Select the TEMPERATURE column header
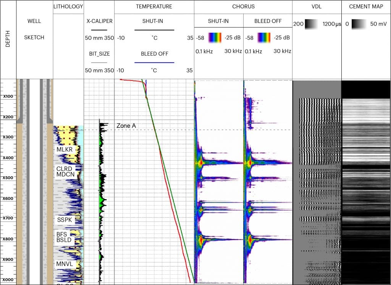391x285 pixels. (154, 6)
